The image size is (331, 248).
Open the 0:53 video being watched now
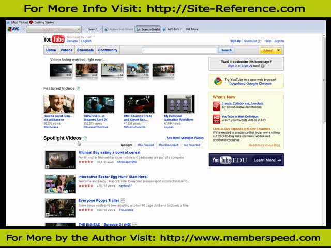click(112, 70)
